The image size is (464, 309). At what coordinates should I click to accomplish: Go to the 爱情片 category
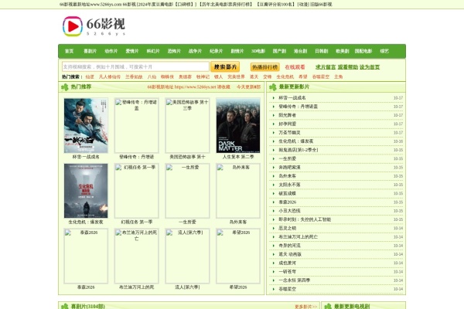[x=132, y=51]
